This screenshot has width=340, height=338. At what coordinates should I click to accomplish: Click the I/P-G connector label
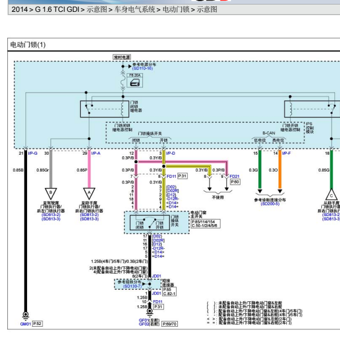point(33,153)
